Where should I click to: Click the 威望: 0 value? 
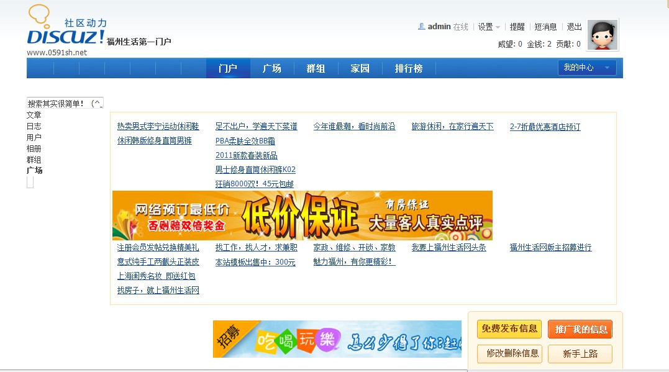click(x=510, y=44)
